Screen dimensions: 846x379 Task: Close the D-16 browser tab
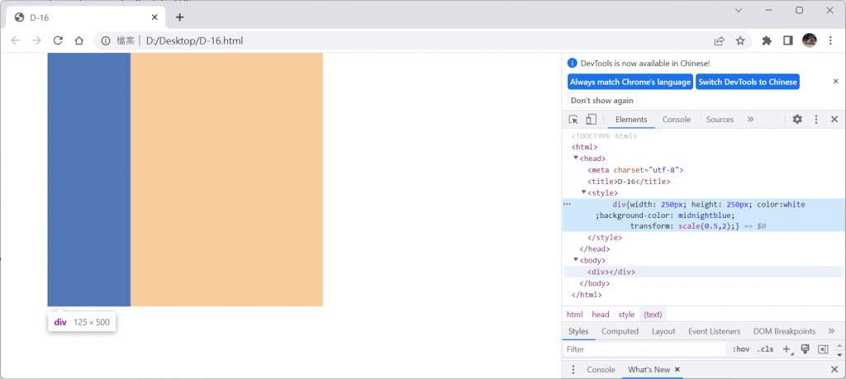[154, 17]
